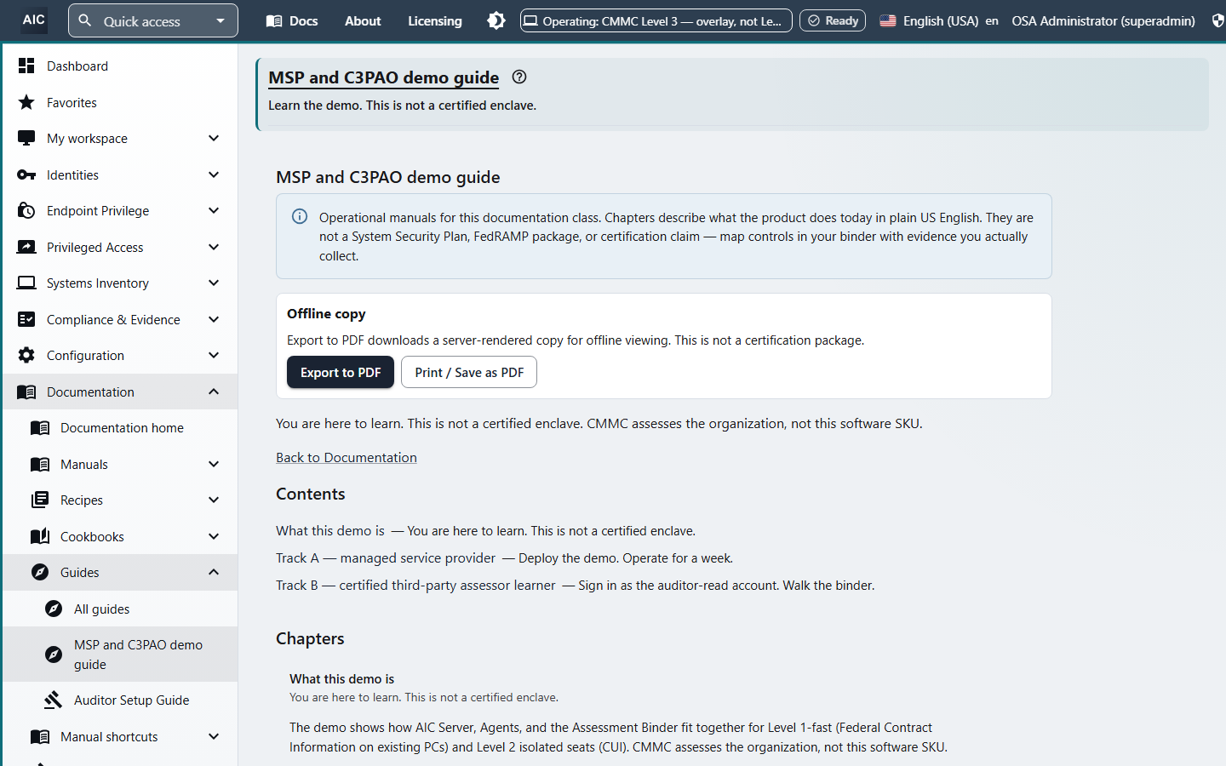Screen dimensions: 1226x766
Task: Open the Auditor Setup Guide gavel icon
Action: click(53, 700)
